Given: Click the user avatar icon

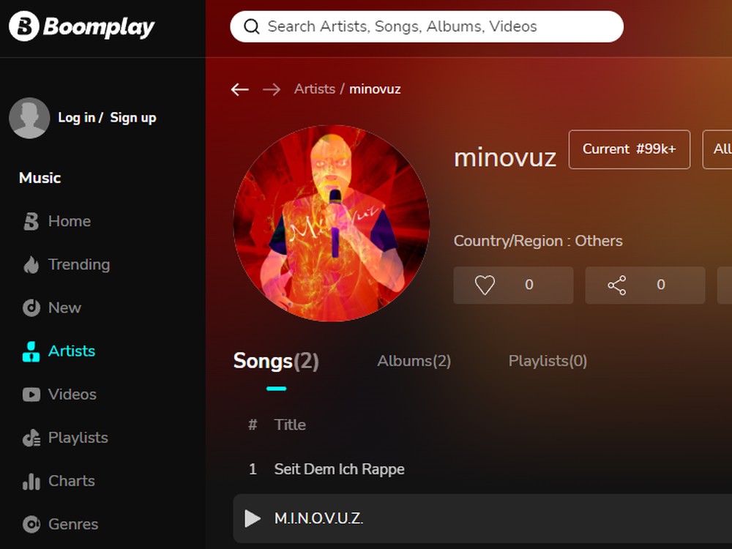Looking at the screenshot, I should pos(29,118).
